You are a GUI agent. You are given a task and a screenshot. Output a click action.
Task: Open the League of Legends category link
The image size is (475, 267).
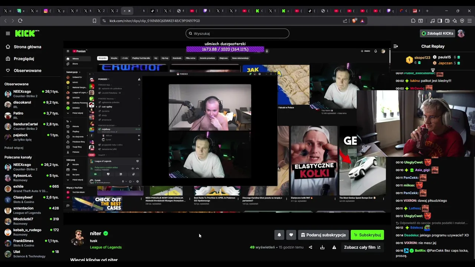click(x=106, y=247)
